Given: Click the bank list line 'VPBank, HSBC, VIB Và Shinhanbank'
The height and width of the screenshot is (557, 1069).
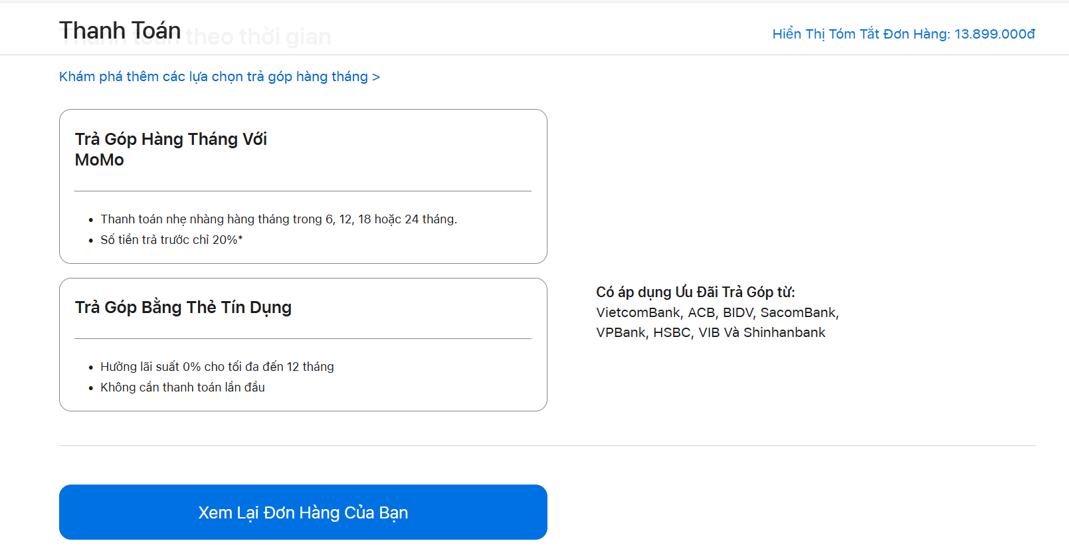Looking at the screenshot, I should tap(711, 332).
